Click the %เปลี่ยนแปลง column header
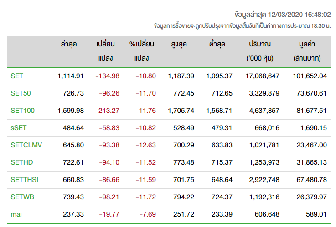The width and height of the screenshot is (336, 227). click(x=142, y=51)
